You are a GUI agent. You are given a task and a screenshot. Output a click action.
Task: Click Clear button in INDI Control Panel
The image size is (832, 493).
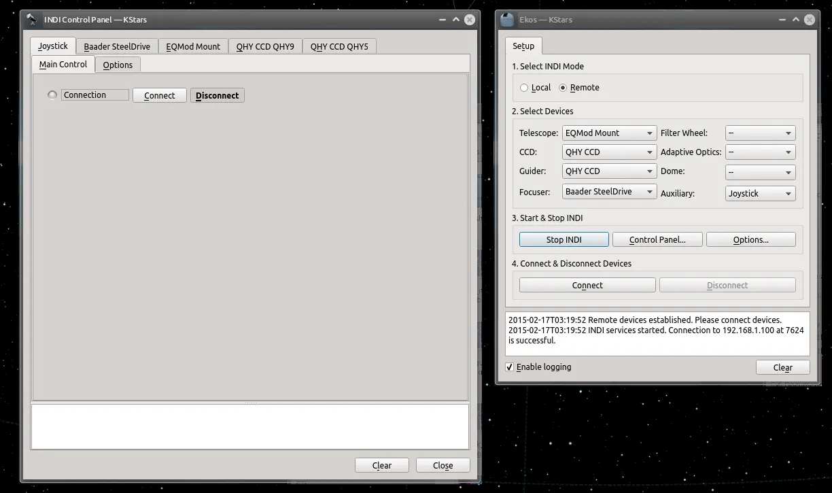point(382,466)
